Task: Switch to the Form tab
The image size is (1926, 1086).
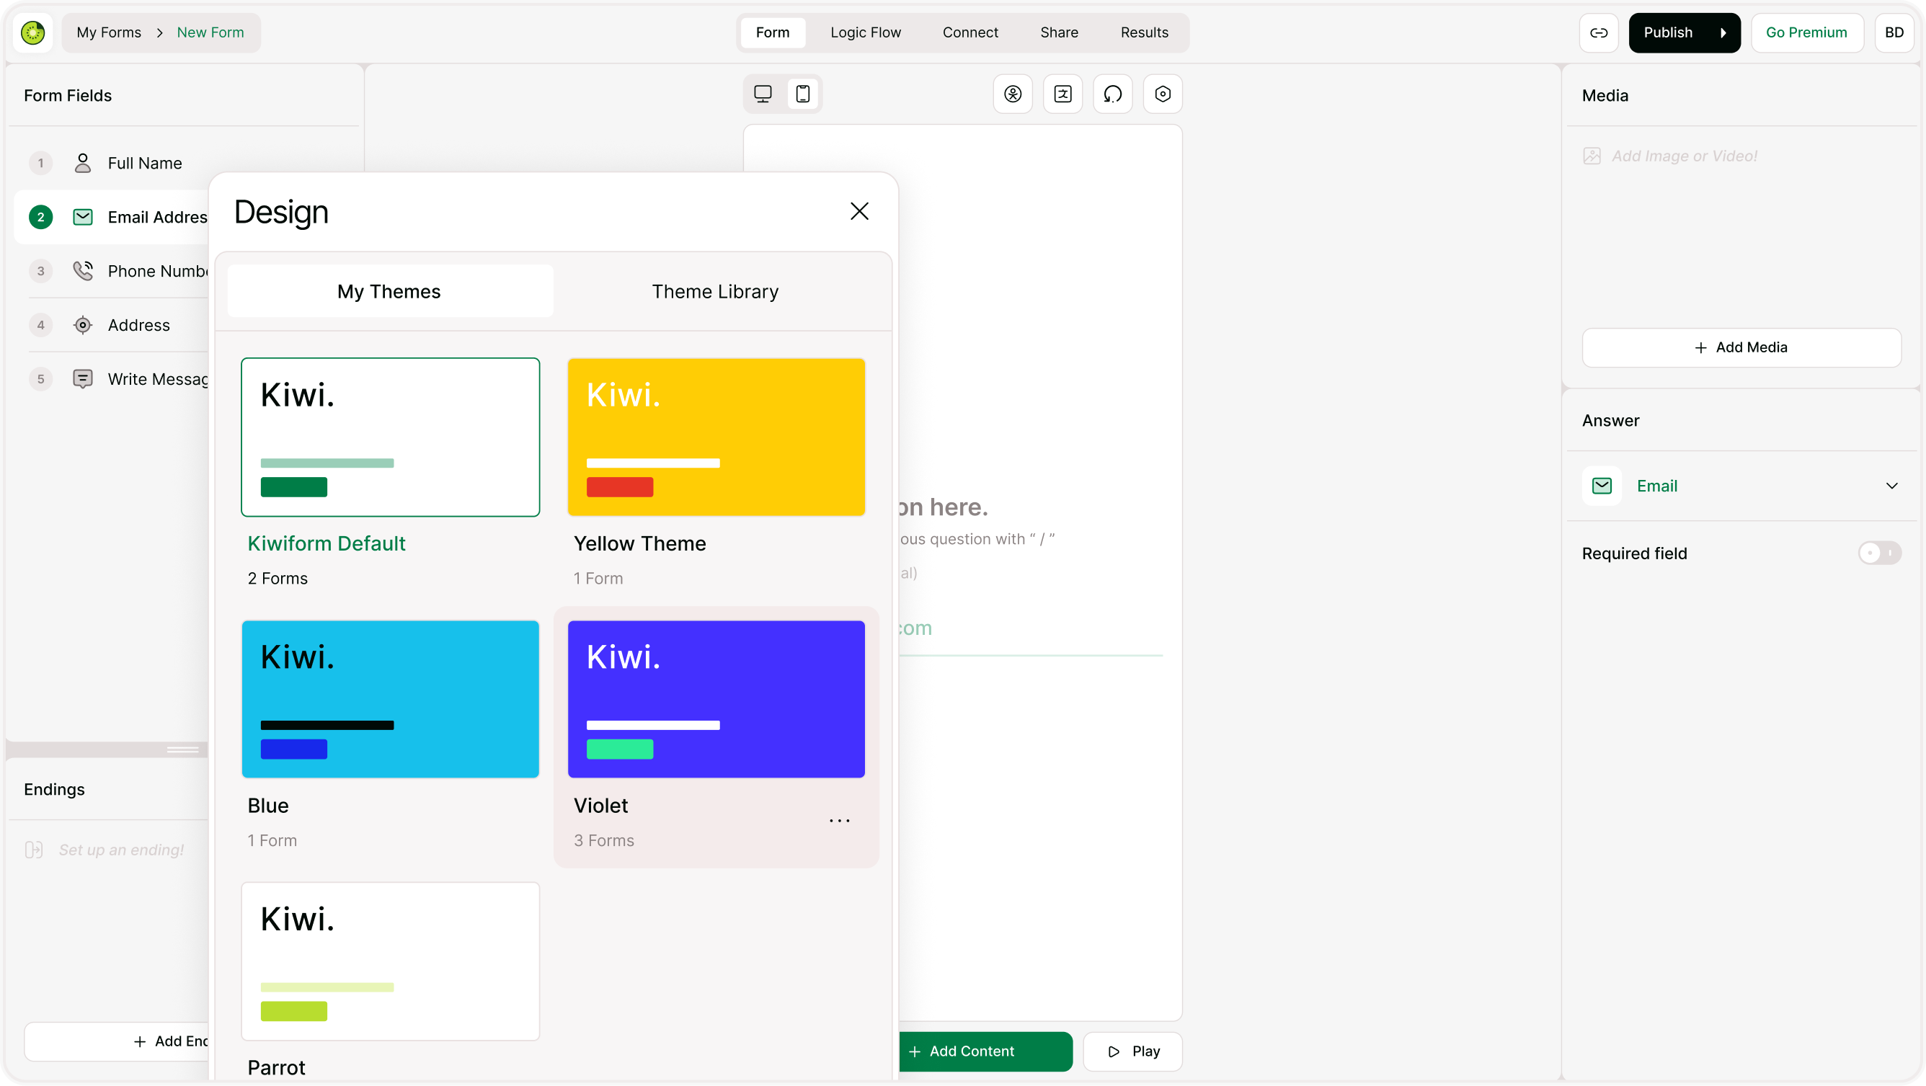Action: pos(772,32)
